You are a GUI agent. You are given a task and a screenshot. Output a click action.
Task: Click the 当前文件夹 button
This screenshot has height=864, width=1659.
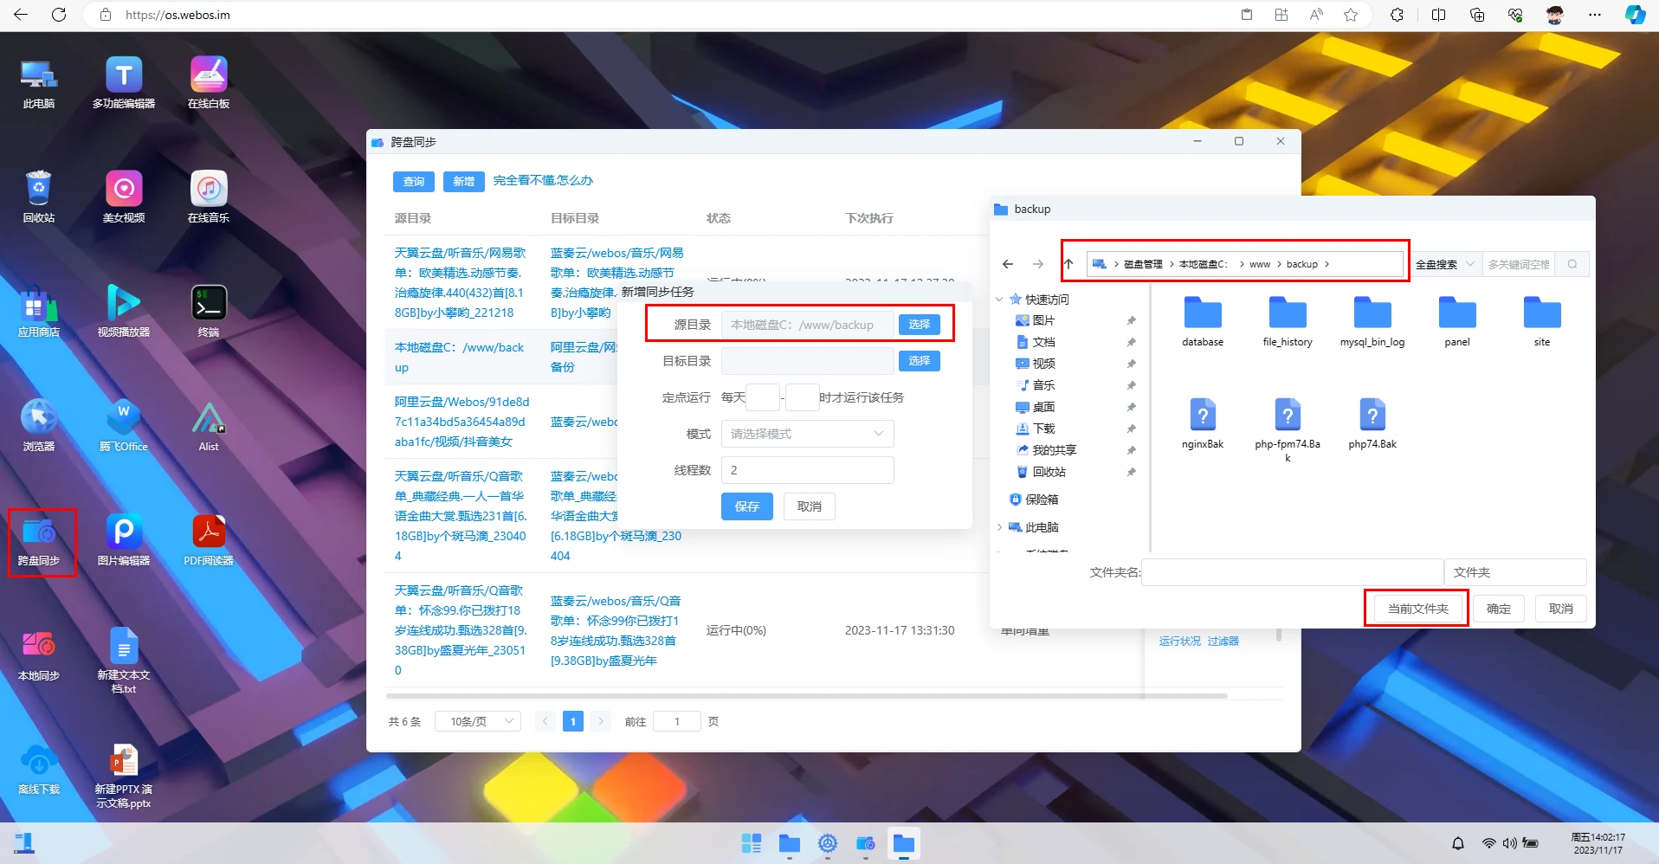pyautogui.click(x=1417, y=609)
